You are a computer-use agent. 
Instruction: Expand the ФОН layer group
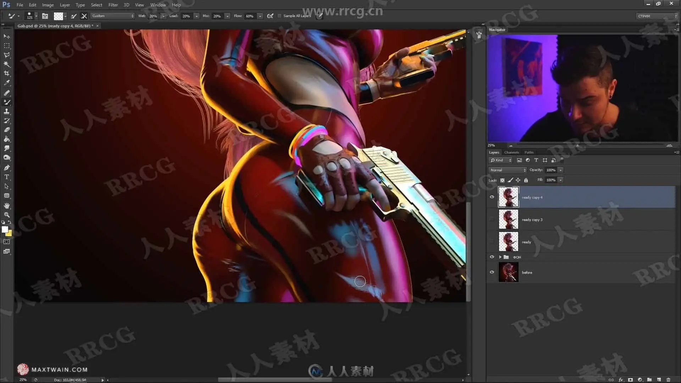500,257
